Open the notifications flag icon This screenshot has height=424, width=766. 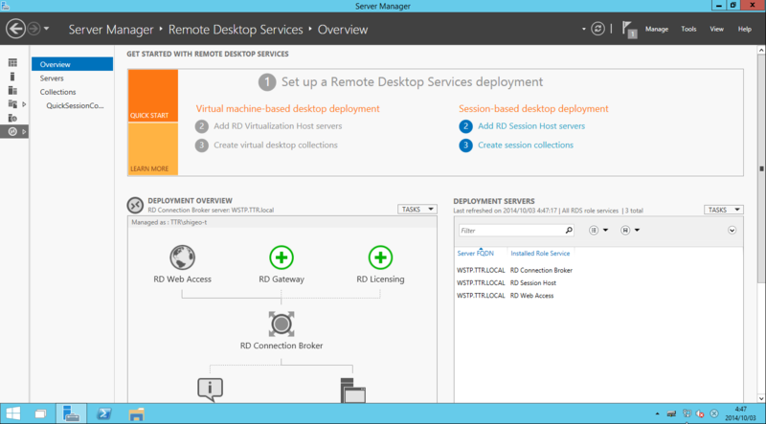[x=629, y=30]
